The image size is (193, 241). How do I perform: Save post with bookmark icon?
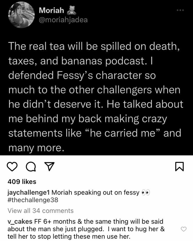click(x=179, y=166)
